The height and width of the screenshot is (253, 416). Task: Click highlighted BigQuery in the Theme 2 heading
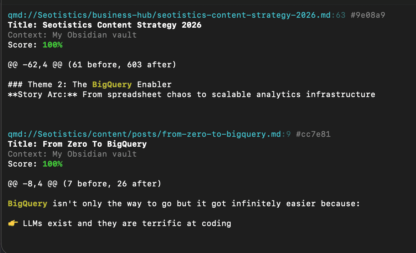(x=112, y=85)
